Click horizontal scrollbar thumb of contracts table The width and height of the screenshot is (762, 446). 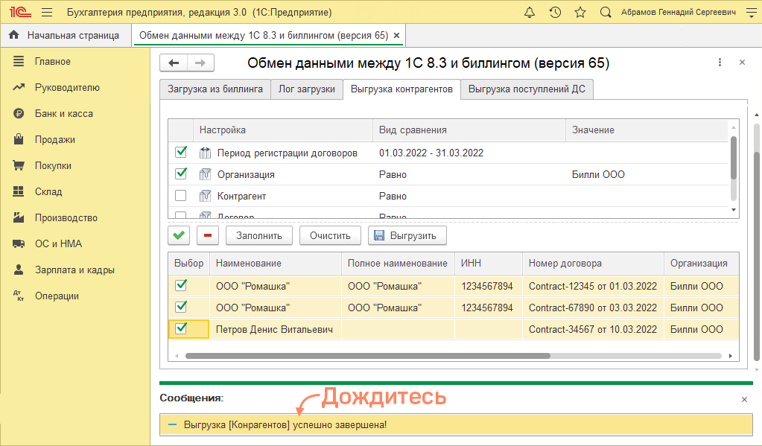tap(368, 356)
